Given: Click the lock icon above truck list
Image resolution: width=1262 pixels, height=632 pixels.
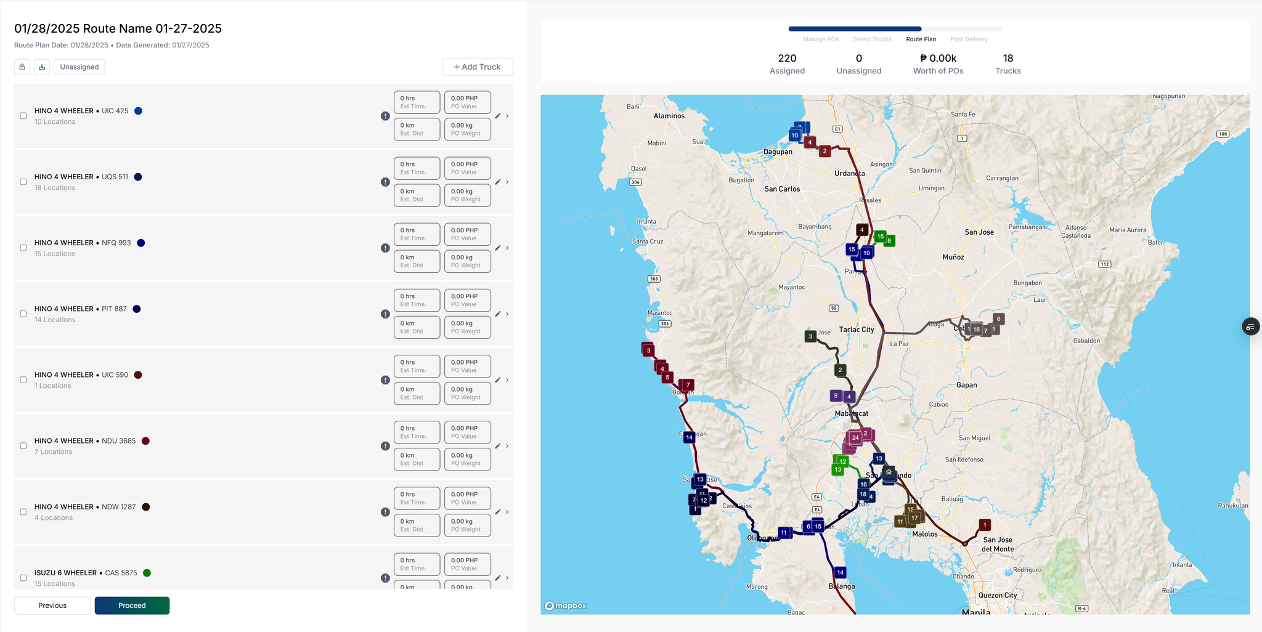Looking at the screenshot, I should point(22,67).
